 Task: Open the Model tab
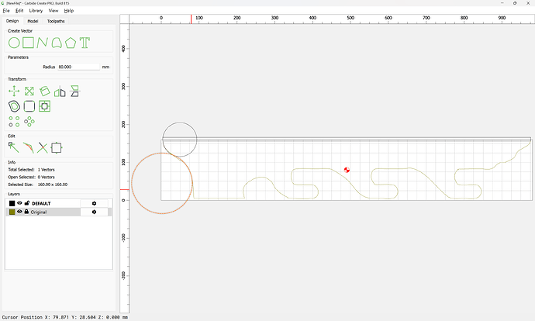pyautogui.click(x=33, y=21)
